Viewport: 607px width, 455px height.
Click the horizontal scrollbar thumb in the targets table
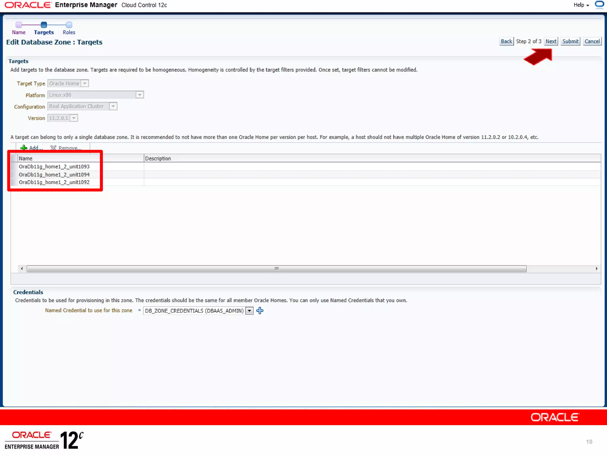click(276, 269)
